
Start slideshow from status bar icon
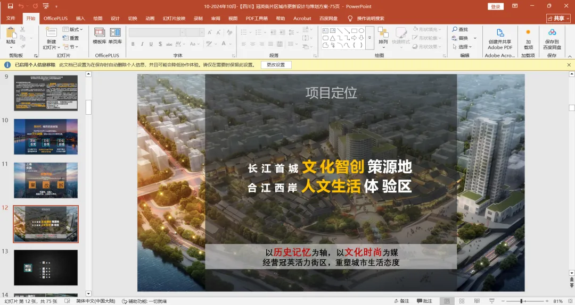pyautogui.click(x=492, y=301)
